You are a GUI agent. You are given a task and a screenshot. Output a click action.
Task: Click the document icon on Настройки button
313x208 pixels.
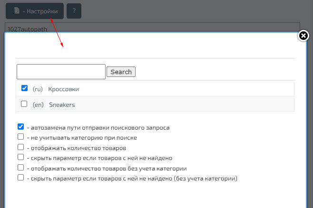(x=17, y=11)
